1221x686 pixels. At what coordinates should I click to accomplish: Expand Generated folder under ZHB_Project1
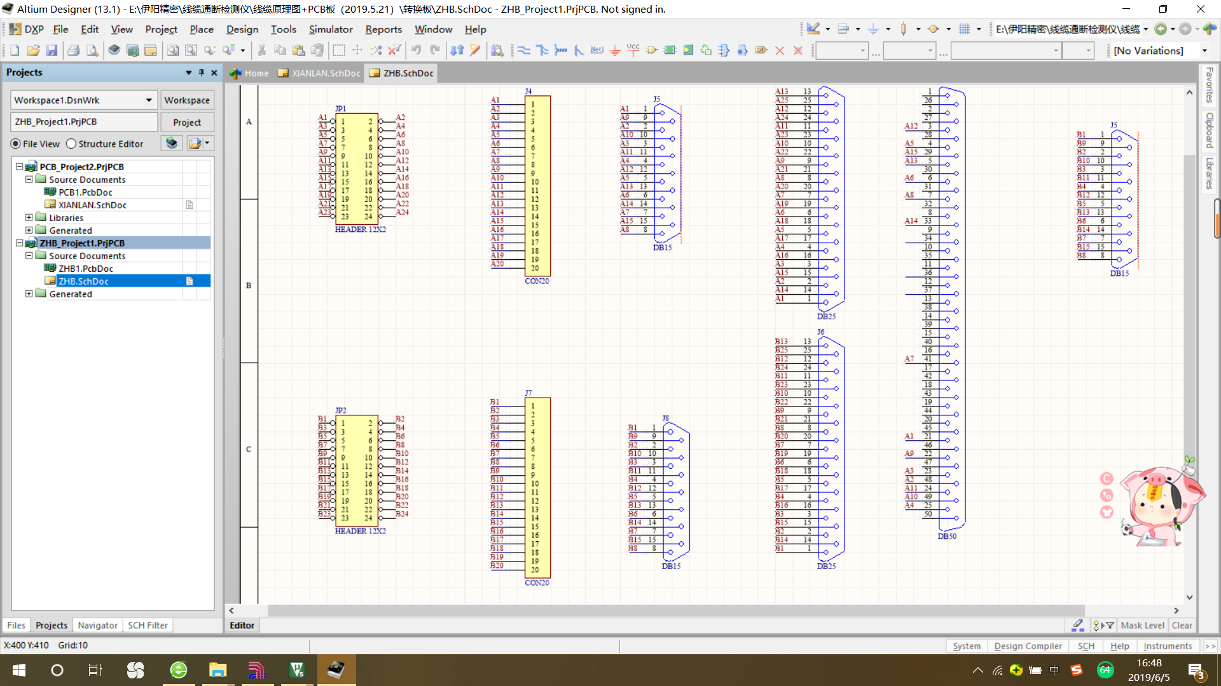pos(29,293)
